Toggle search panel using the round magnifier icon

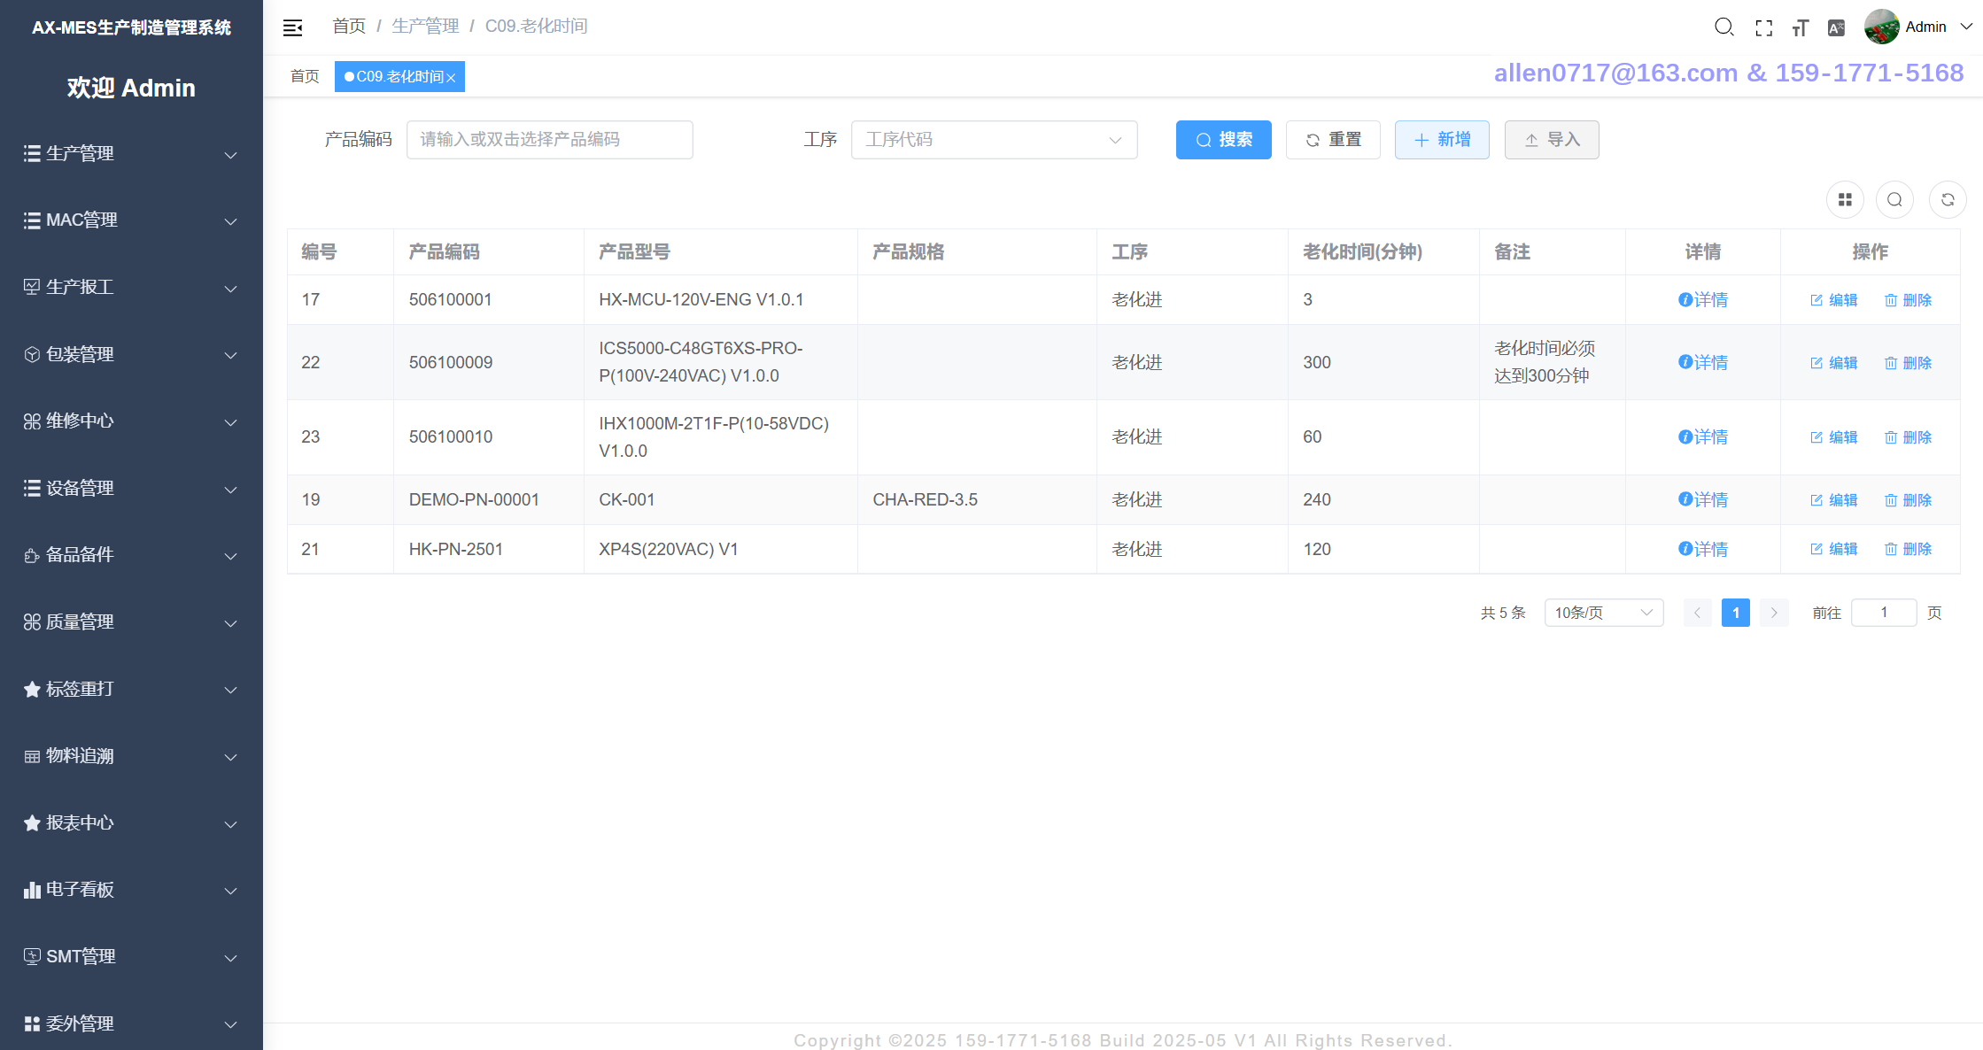[x=1894, y=200]
